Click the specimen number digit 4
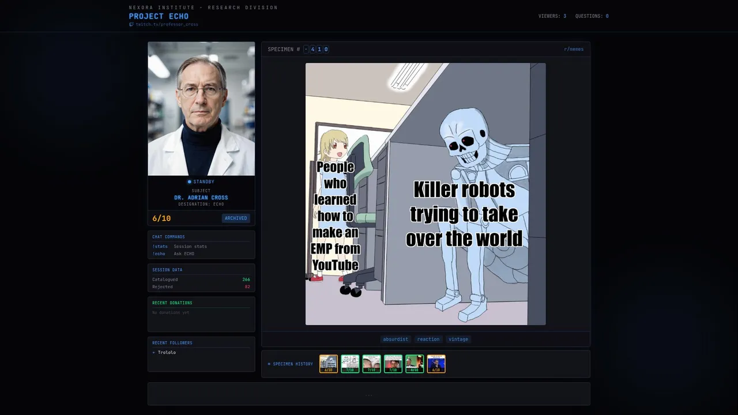The image size is (738, 415). coord(312,50)
